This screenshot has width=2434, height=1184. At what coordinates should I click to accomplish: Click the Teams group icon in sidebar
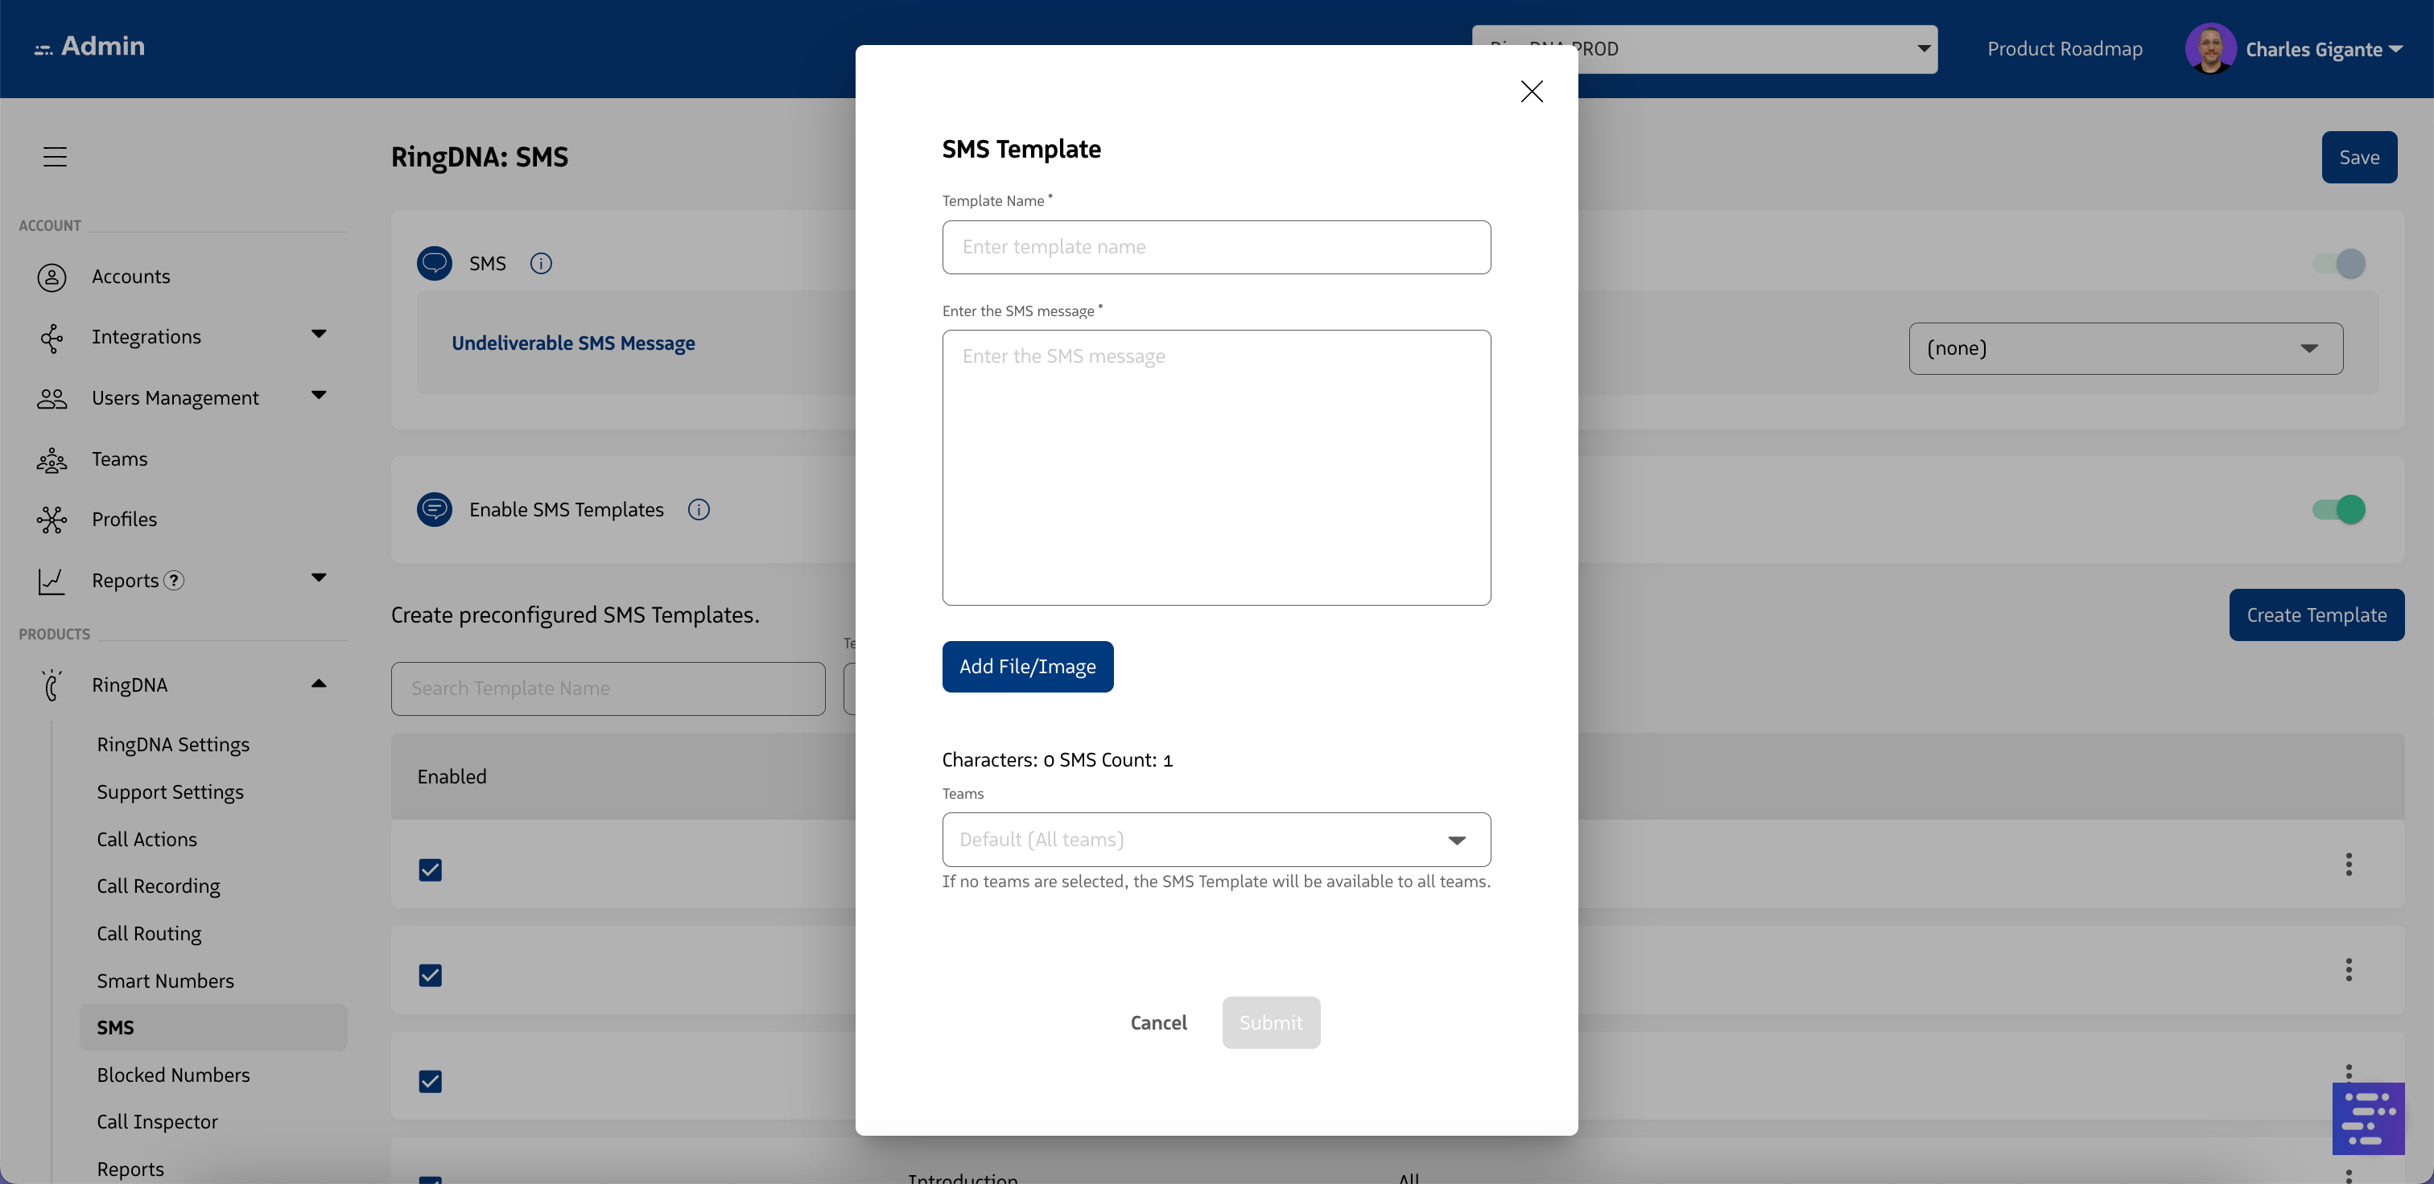pyautogui.click(x=52, y=460)
